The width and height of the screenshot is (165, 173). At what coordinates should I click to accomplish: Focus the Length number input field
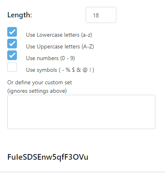[101, 15]
